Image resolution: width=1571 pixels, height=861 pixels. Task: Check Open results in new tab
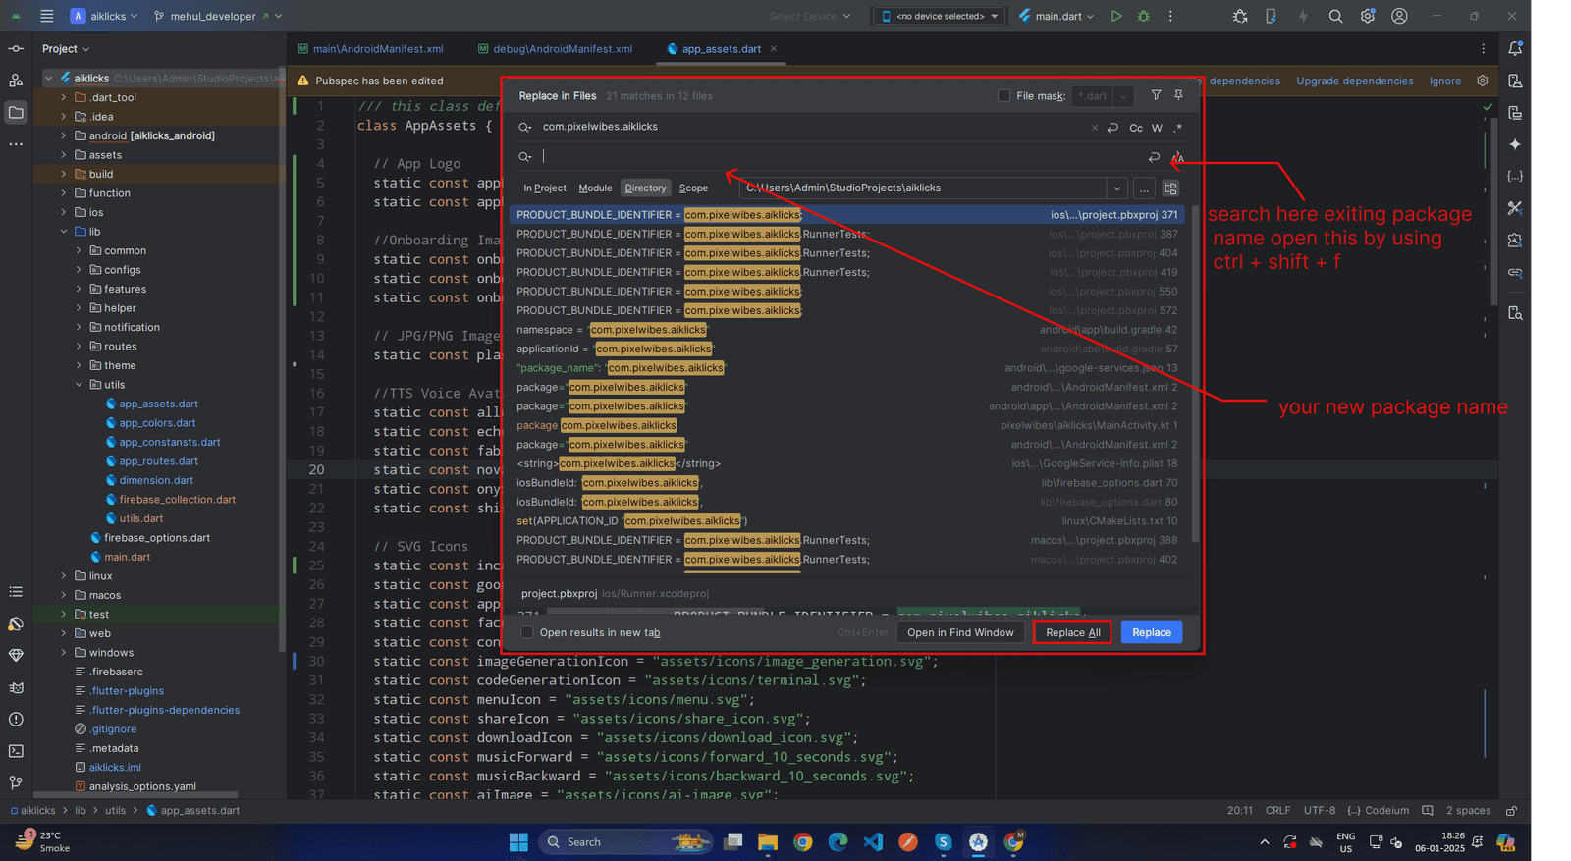point(527,633)
